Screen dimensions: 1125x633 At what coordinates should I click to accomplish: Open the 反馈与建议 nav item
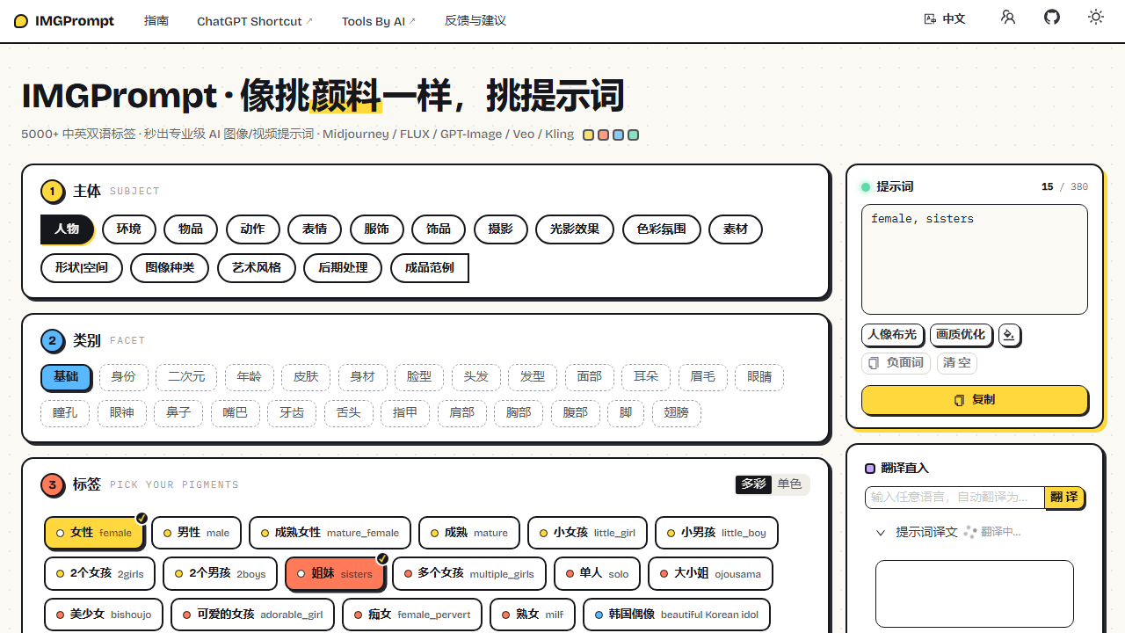(475, 21)
